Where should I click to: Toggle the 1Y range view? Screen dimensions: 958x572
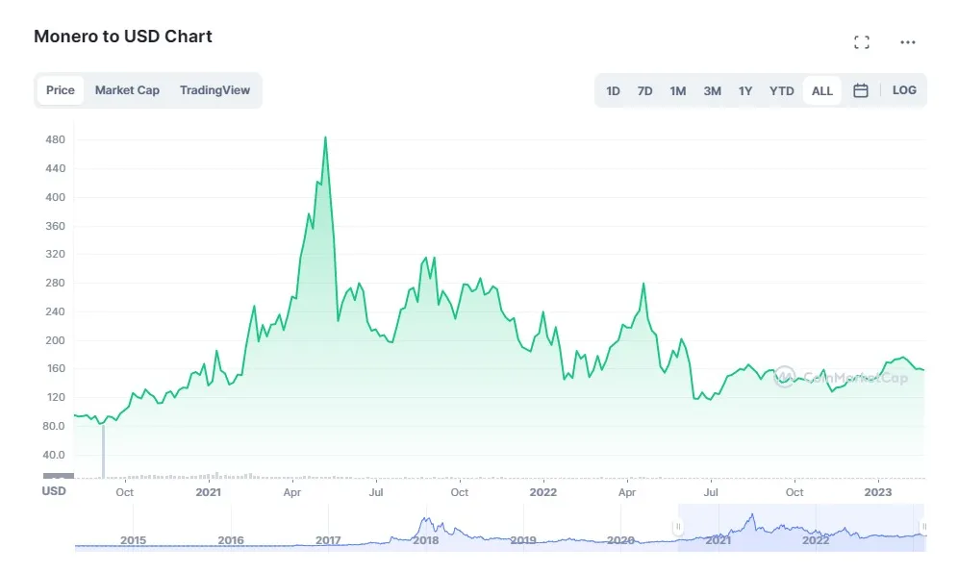tap(745, 89)
